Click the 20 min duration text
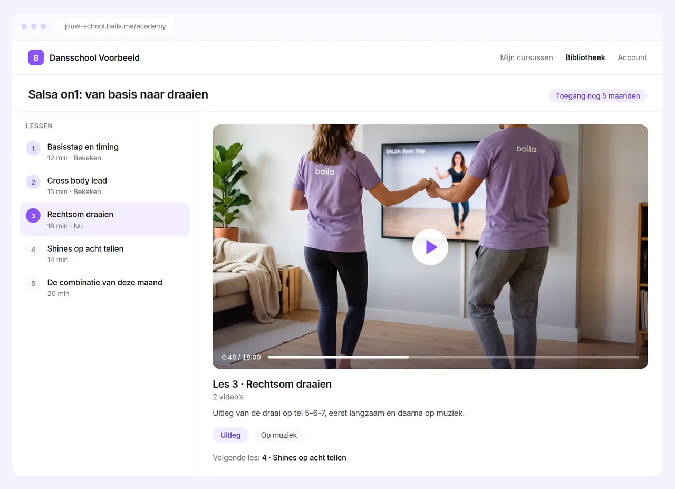The width and height of the screenshot is (675, 489). click(x=59, y=293)
